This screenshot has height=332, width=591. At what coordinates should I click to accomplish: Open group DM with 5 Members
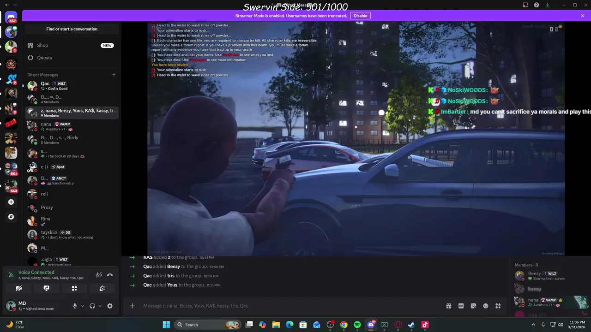[x=72, y=140]
